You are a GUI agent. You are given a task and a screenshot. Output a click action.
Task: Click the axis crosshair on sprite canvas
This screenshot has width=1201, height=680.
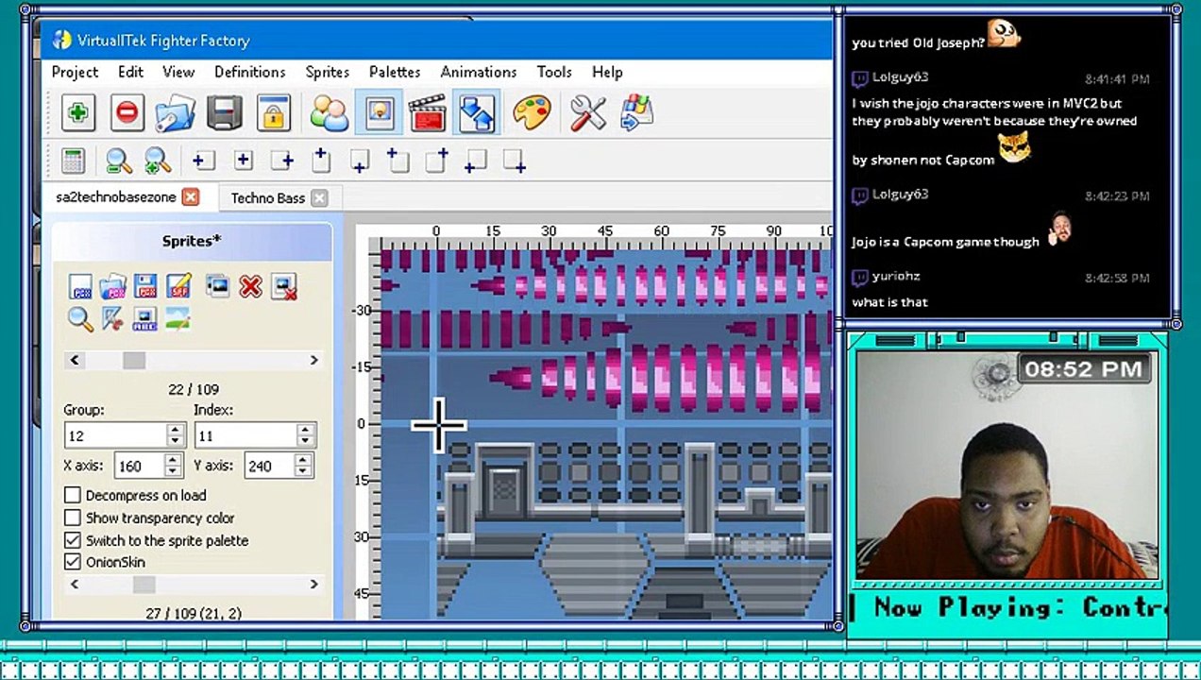click(439, 424)
